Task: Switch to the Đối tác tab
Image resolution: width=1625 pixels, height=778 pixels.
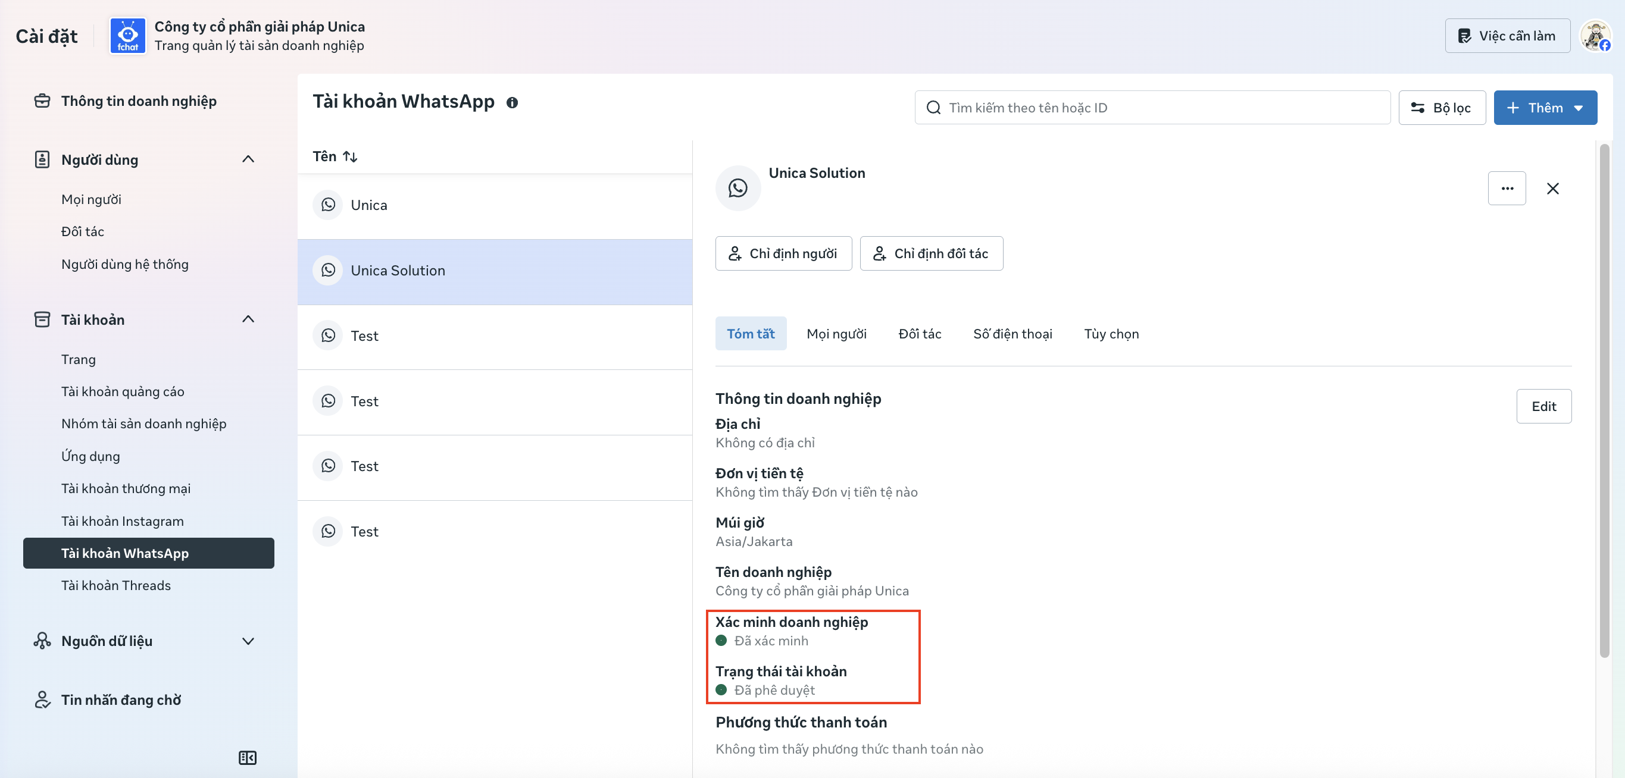Action: coord(920,334)
